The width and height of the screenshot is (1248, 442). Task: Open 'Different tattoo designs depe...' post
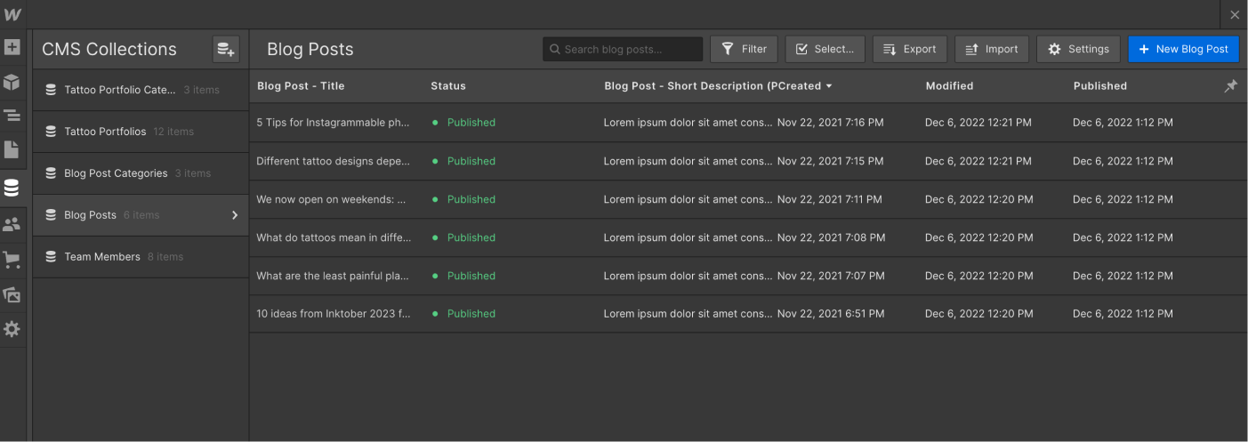point(333,161)
